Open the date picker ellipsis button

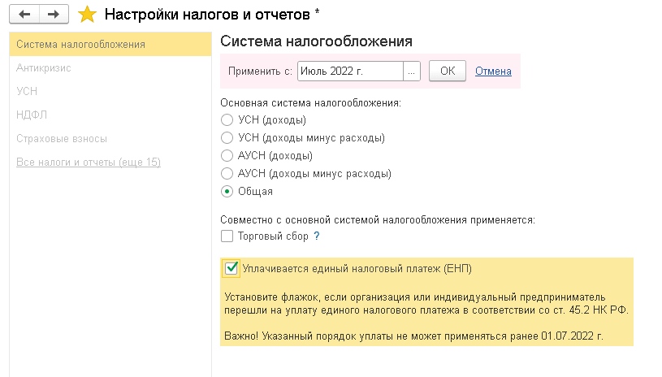(412, 71)
